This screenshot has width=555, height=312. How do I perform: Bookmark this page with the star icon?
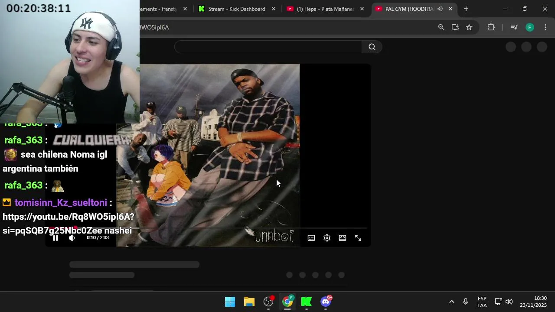coord(469,27)
